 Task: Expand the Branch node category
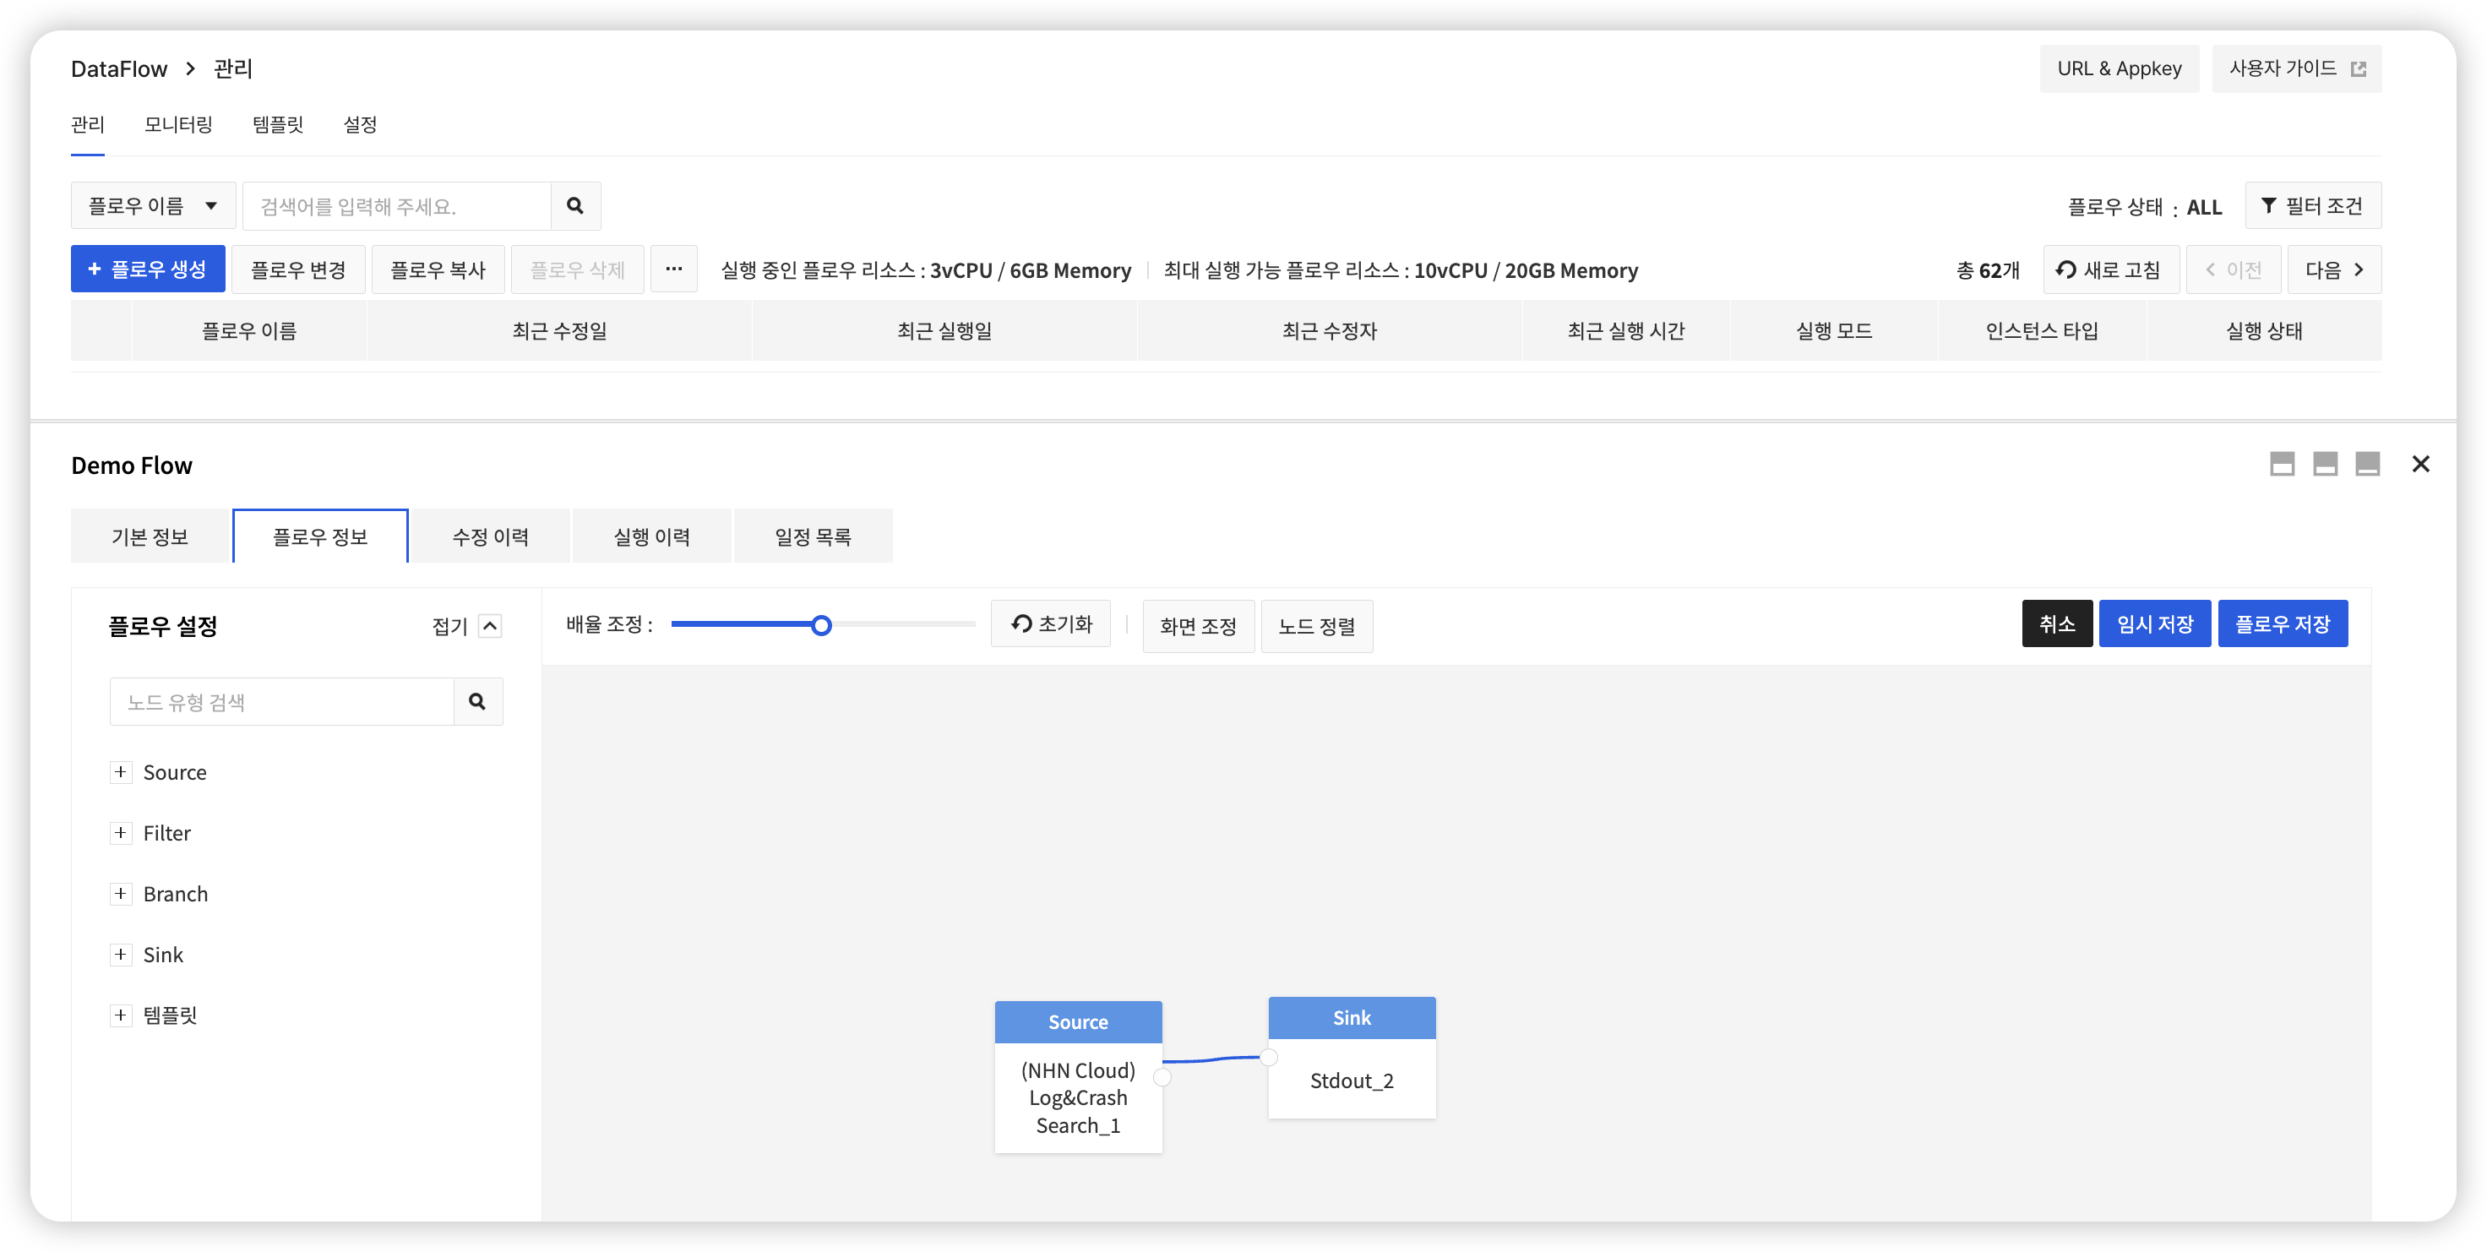click(121, 893)
